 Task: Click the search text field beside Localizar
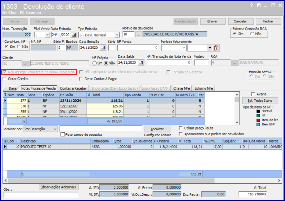click(101, 129)
